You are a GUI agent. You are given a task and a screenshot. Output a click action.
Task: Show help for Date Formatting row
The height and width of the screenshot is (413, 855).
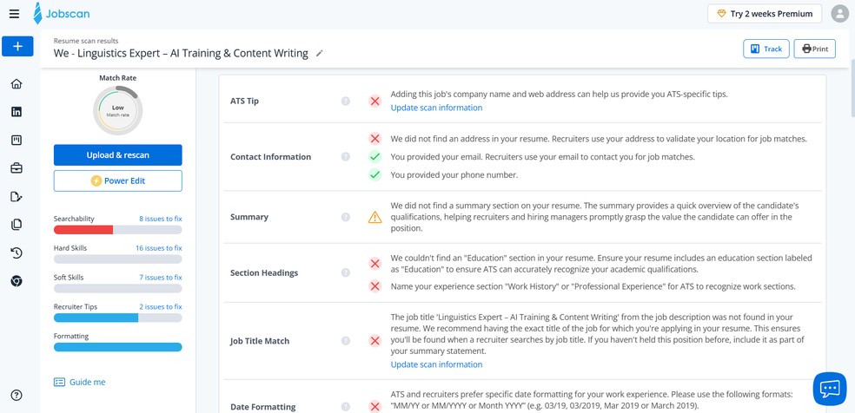345,406
